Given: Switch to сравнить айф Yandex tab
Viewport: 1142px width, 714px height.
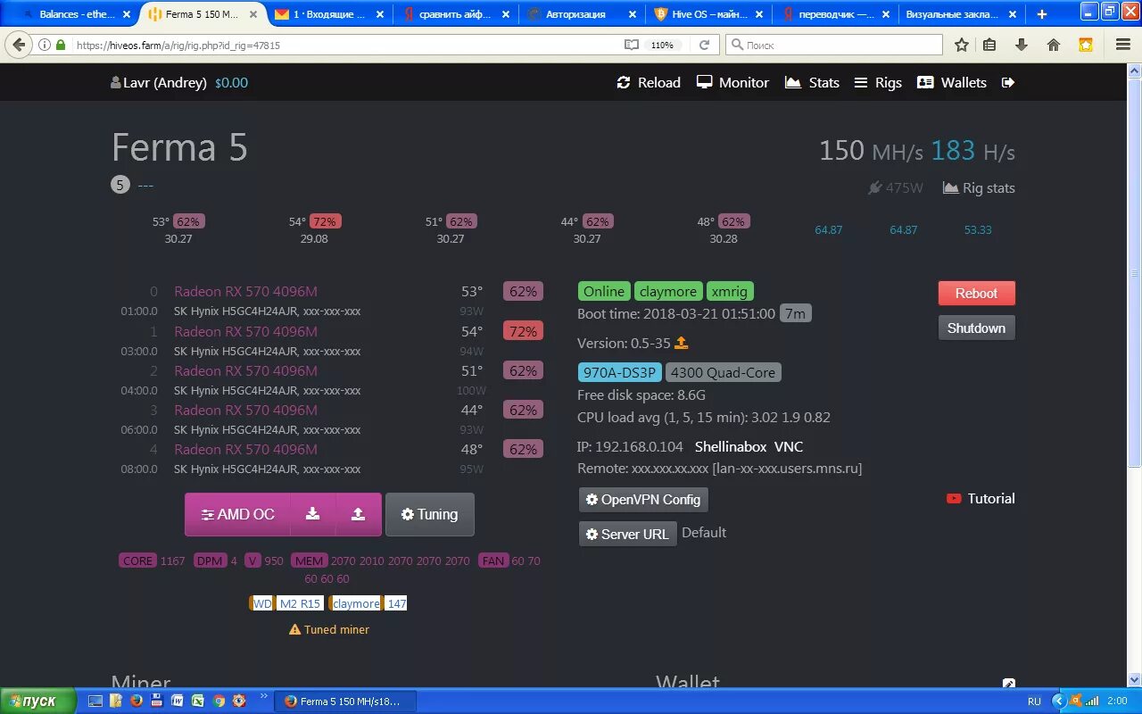Looking at the screenshot, I should pyautogui.click(x=455, y=14).
